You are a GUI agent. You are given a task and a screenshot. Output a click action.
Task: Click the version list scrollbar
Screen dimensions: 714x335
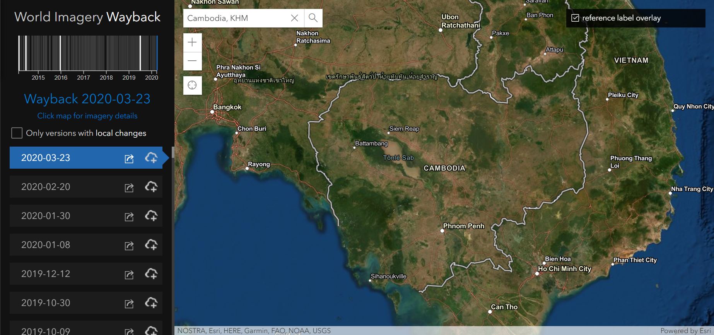click(173, 152)
